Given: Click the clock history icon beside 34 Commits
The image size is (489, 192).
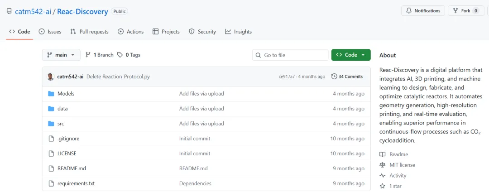Looking at the screenshot, I should point(334,77).
